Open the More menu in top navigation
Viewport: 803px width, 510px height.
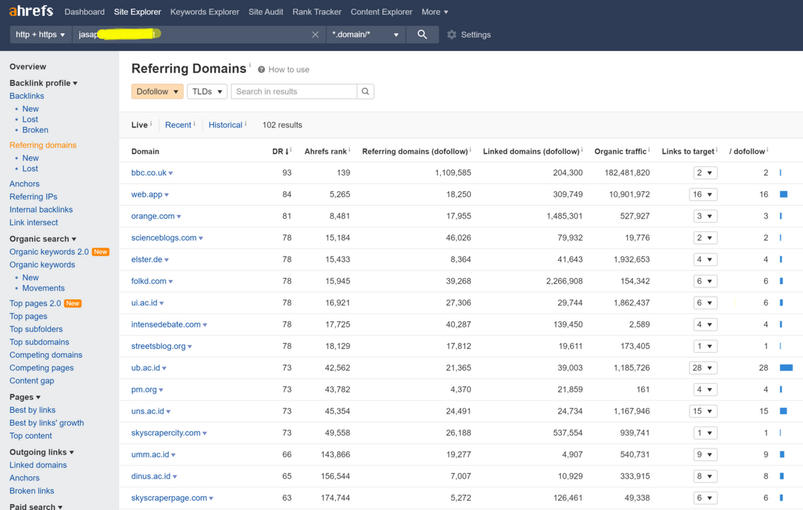pos(435,11)
